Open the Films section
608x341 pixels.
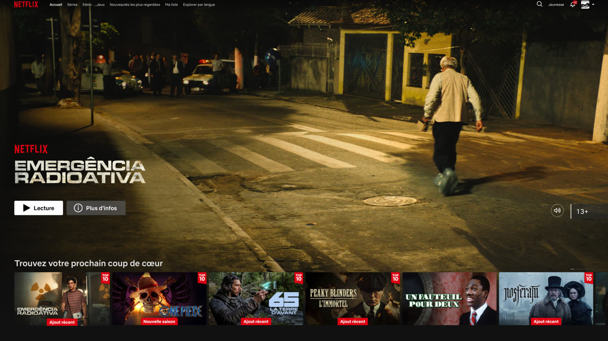87,5
